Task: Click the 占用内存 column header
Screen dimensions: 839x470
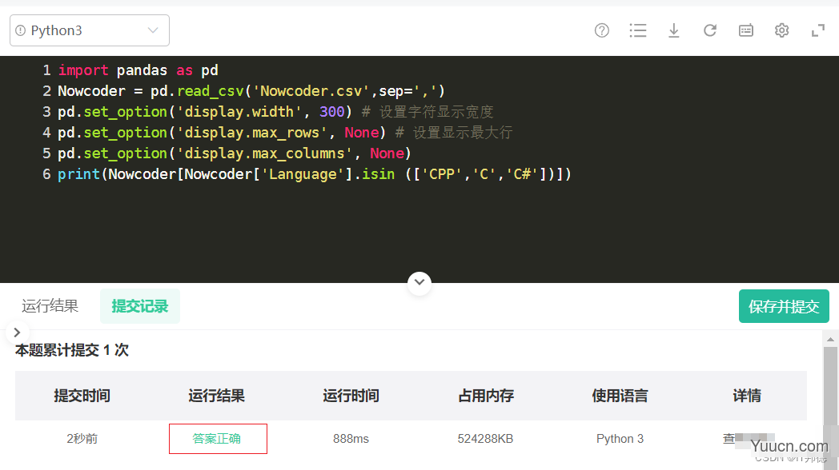Action: (x=486, y=396)
